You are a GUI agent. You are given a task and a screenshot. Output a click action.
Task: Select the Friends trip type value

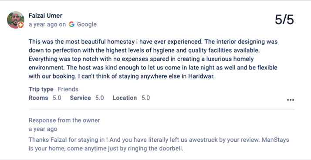pyautogui.click(x=68, y=89)
